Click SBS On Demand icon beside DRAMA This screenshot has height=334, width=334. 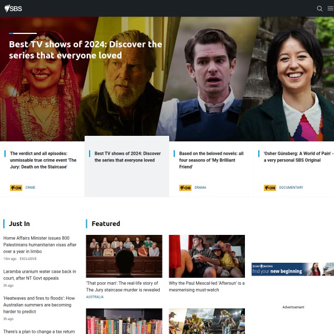click(185, 188)
